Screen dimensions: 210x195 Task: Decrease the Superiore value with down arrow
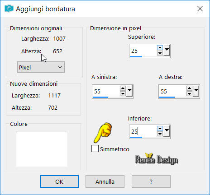tap(160, 53)
